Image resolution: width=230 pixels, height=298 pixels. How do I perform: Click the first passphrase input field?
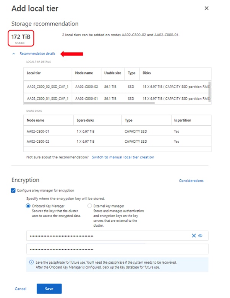[x=117, y=236]
